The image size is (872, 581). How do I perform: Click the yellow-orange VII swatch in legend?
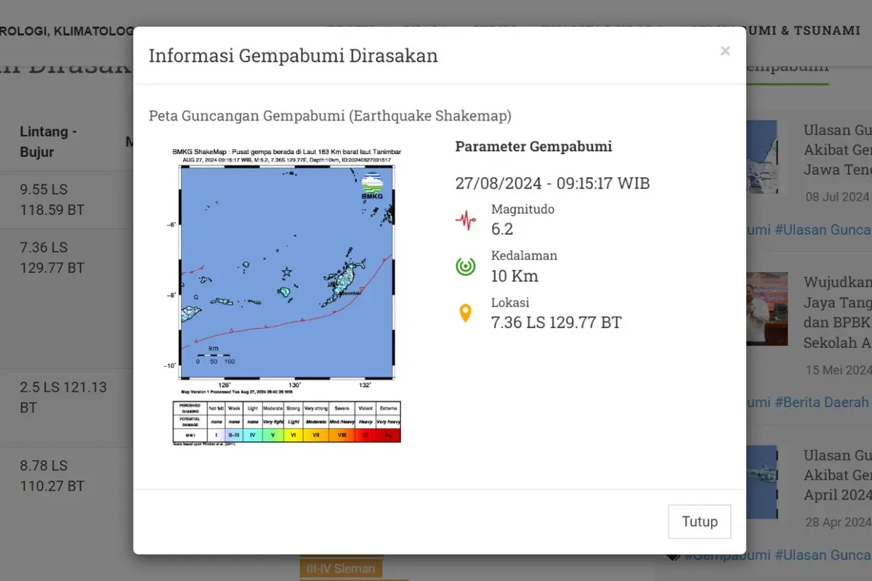click(x=316, y=435)
